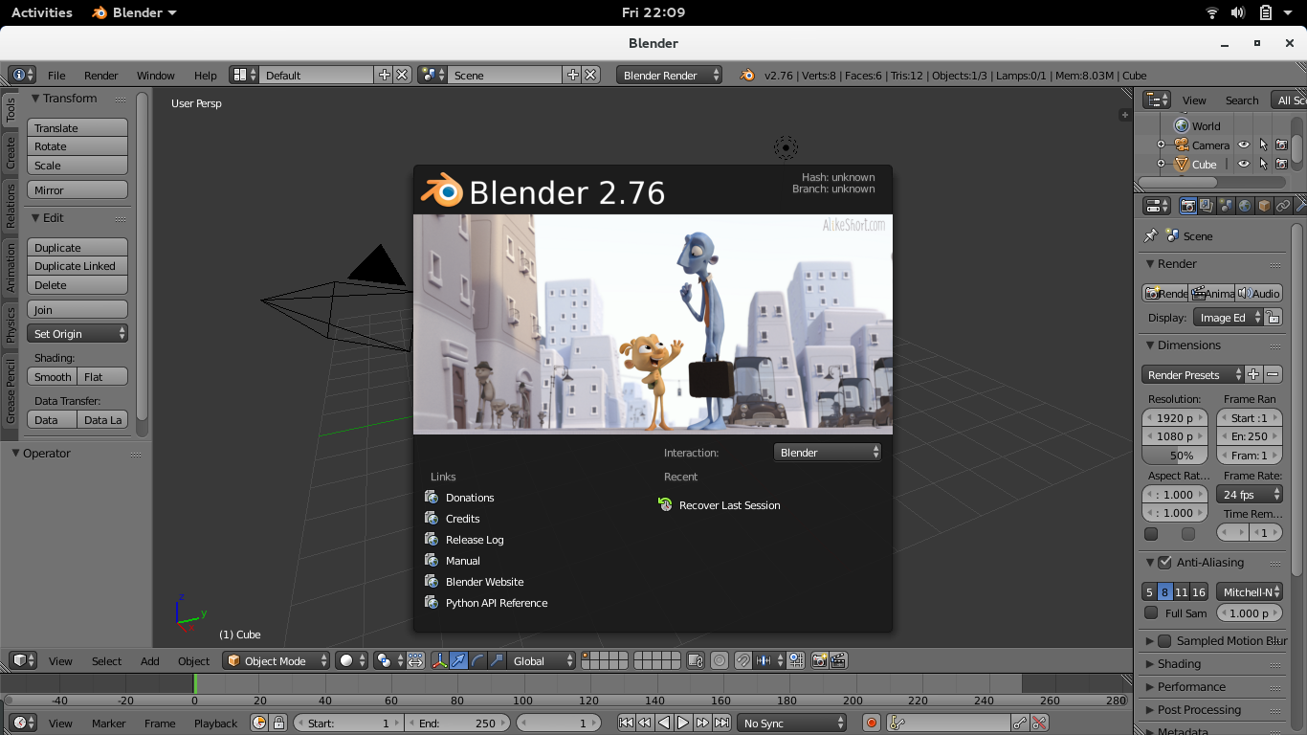Switch to the Animation tab in tool shelf

11,267
